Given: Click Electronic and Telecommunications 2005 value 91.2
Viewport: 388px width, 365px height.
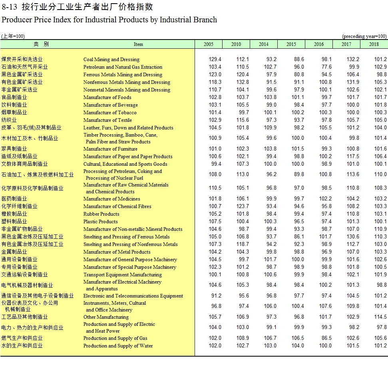Looking at the screenshot, I should pyautogui.click(x=216, y=296).
